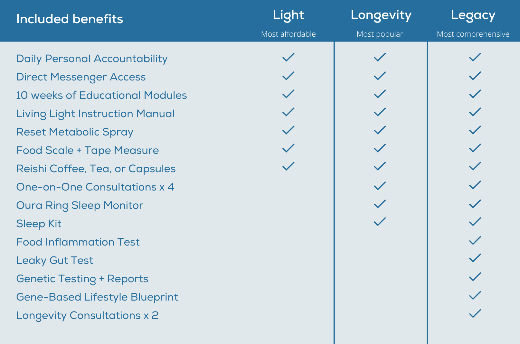Click Legacy checkmark for Leaky Gut Test
Viewport: 520px width, 344px height.
pyautogui.click(x=475, y=258)
